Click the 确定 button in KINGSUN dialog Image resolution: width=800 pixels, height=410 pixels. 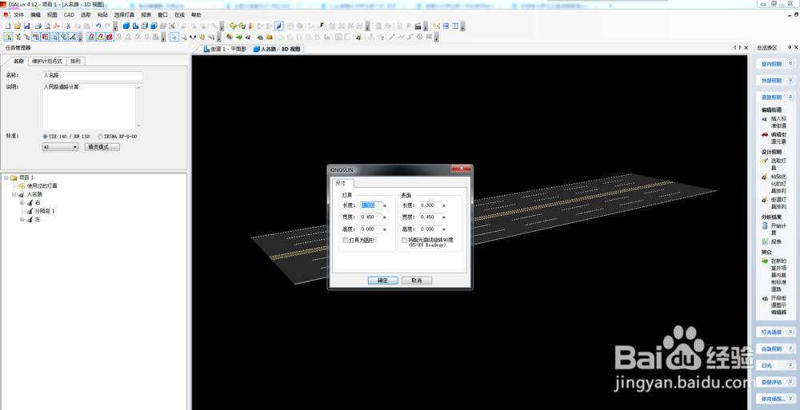click(x=382, y=281)
